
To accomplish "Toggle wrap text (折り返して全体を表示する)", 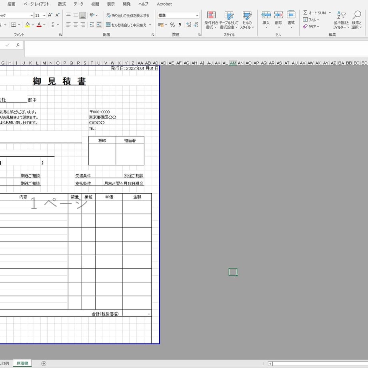I will coord(128,16).
